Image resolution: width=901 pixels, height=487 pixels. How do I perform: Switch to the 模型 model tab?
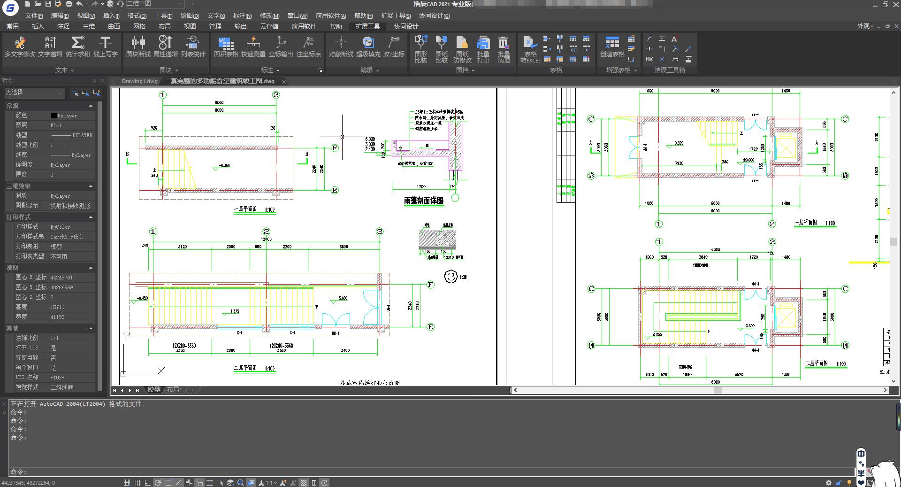[x=153, y=390]
